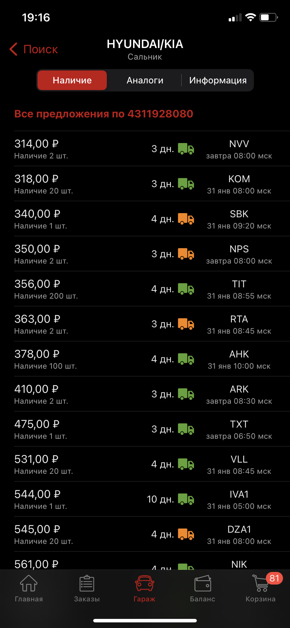
Task: Switch to the Информация tab
Action: 218,80
